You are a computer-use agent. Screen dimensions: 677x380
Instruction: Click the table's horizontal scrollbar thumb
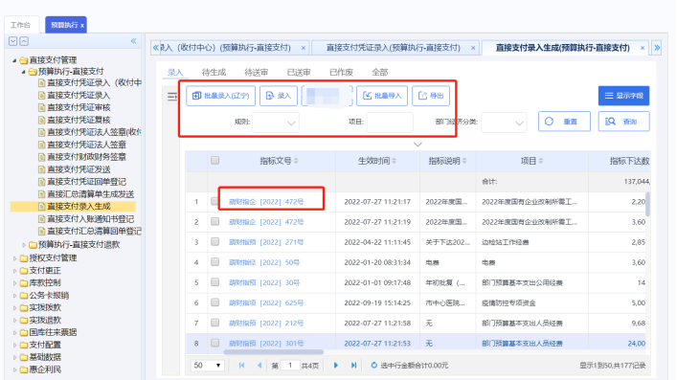[x=273, y=352]
